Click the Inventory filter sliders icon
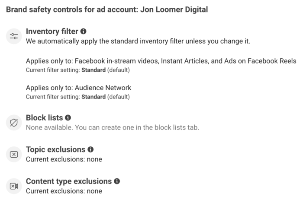The width and height of the screenshot is (303, 206). [14, 36]
